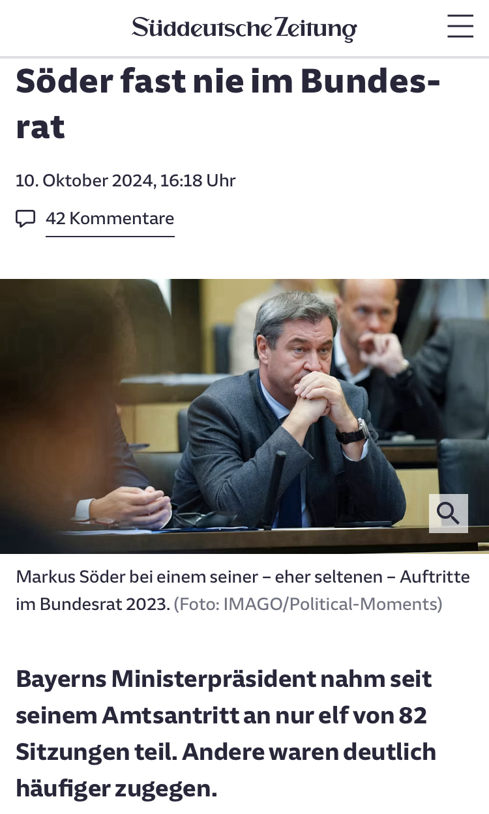
Task: Enlarge photo with the magnifier icon
Action: tap(449, 514)
